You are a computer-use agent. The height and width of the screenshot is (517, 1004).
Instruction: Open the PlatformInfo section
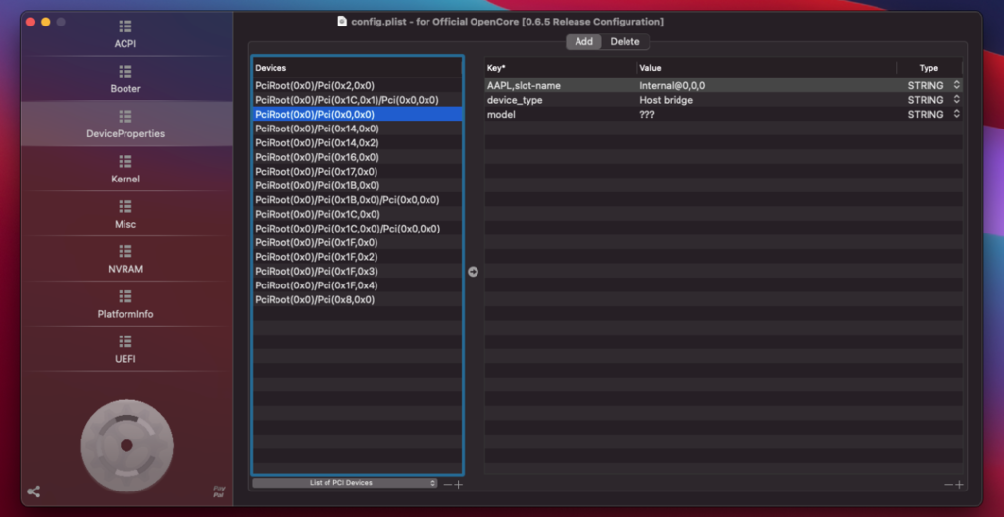[x=125, y=304]
